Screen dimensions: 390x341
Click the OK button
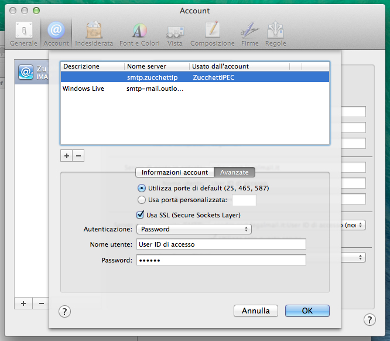pos(307,311)
